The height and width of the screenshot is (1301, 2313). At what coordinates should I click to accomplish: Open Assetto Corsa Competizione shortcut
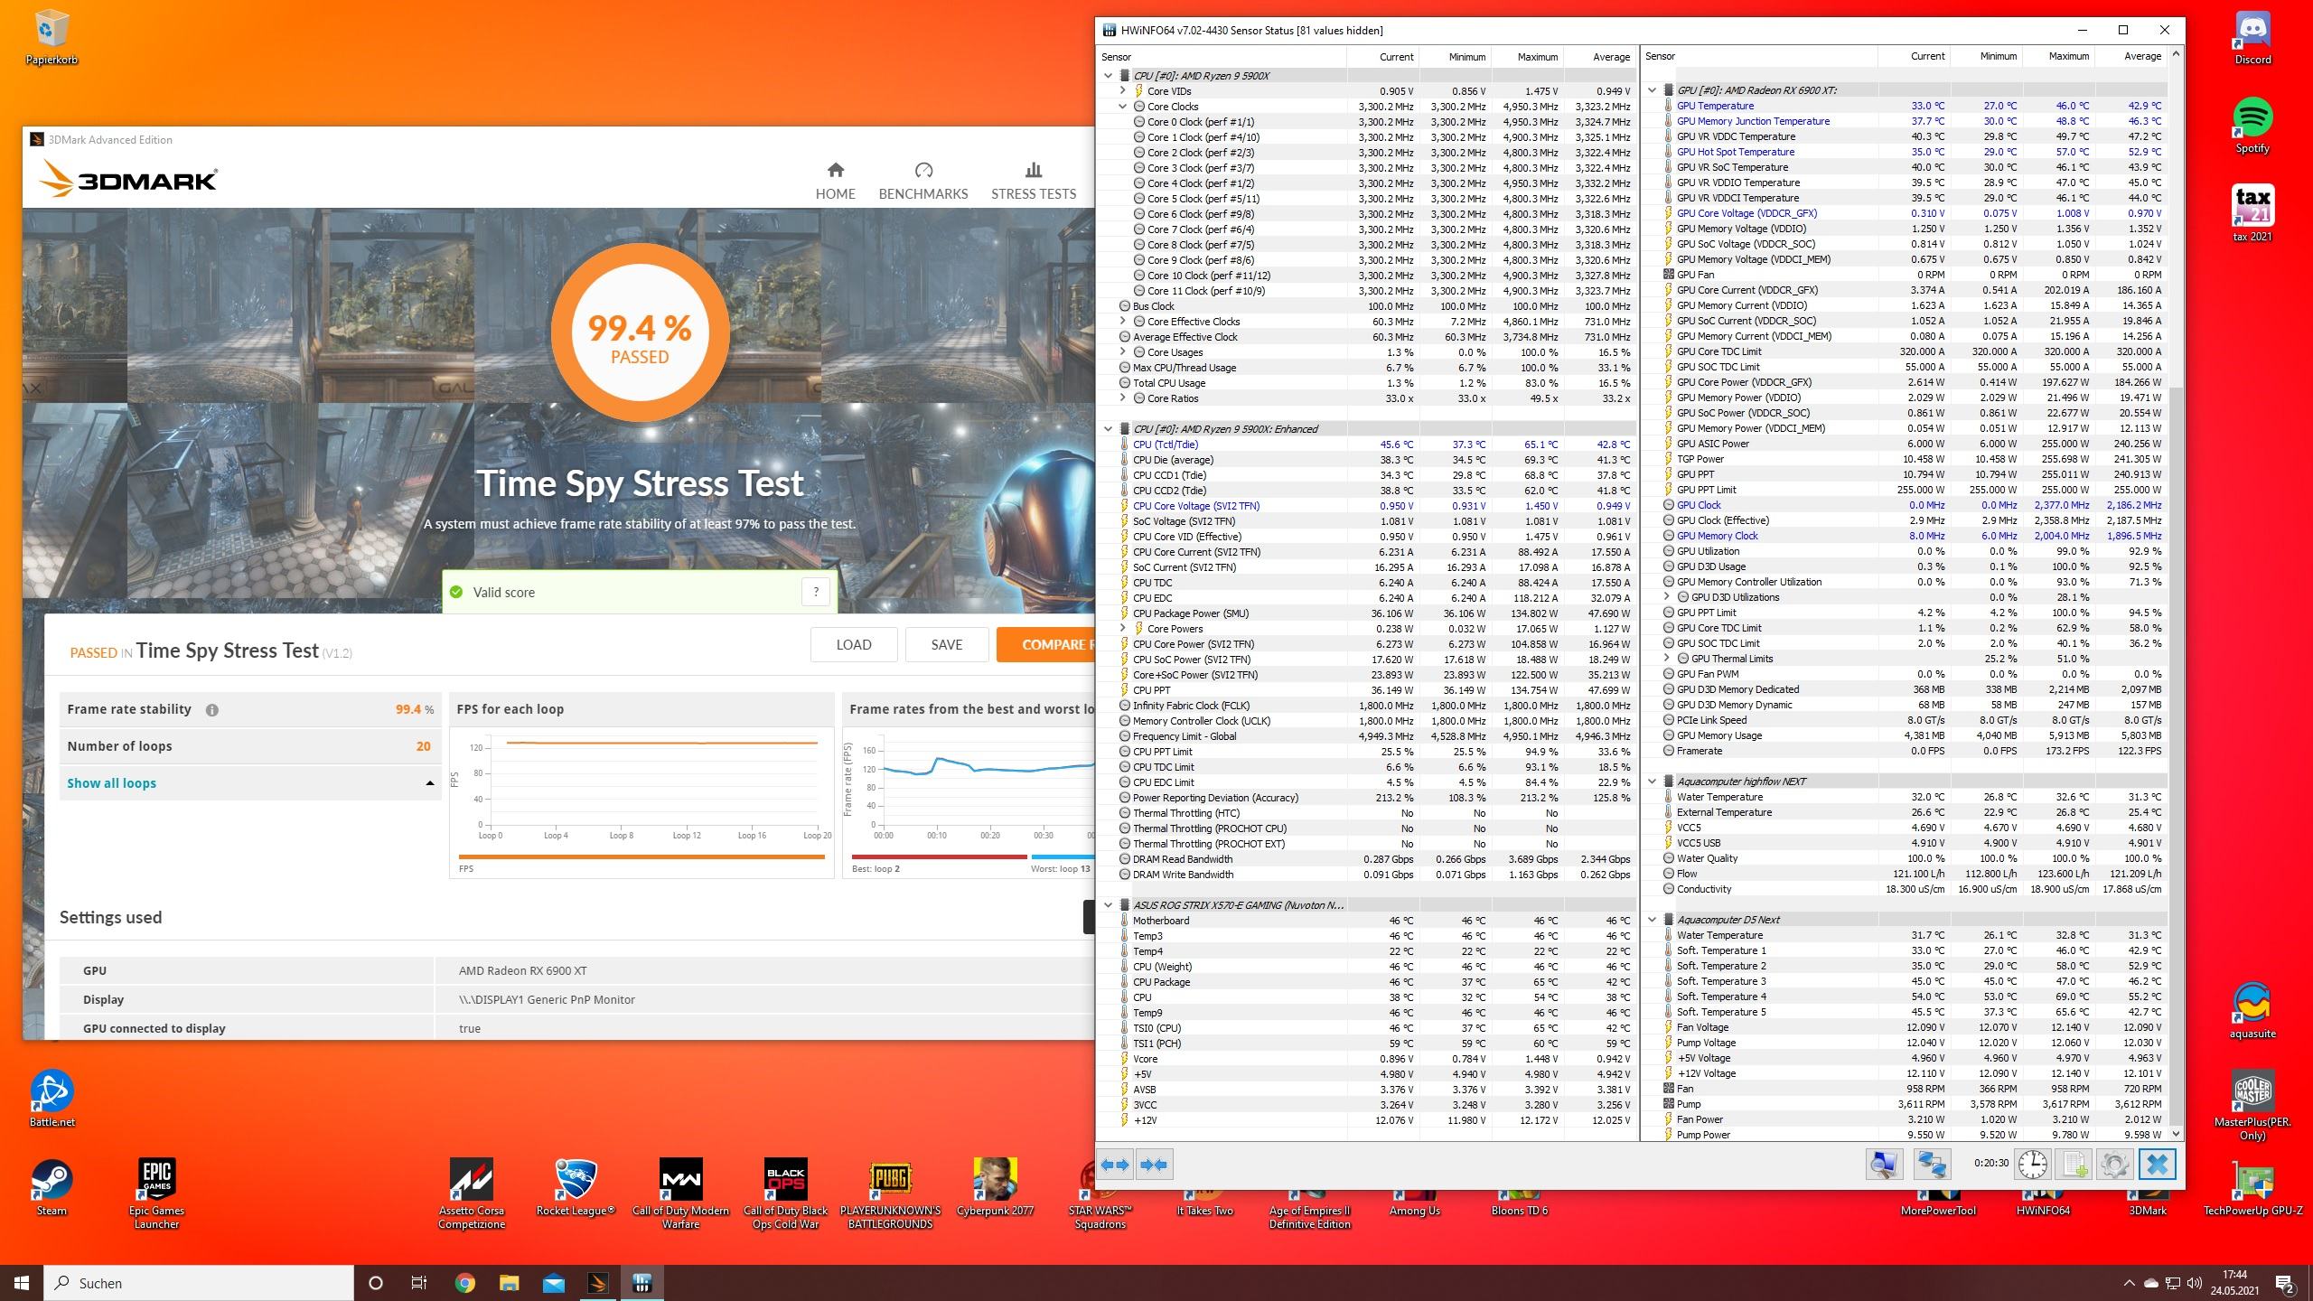pos(472,1193)
